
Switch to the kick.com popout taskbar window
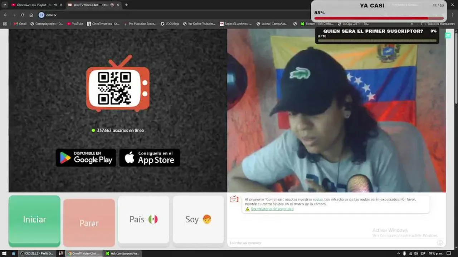(x=122, y=253)
